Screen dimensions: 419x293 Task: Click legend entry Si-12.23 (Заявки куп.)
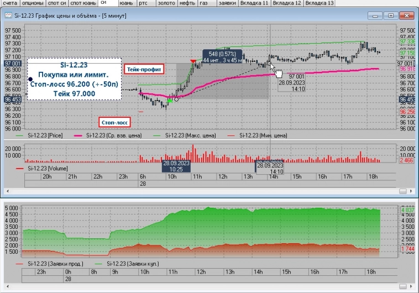tap(127, 264)
